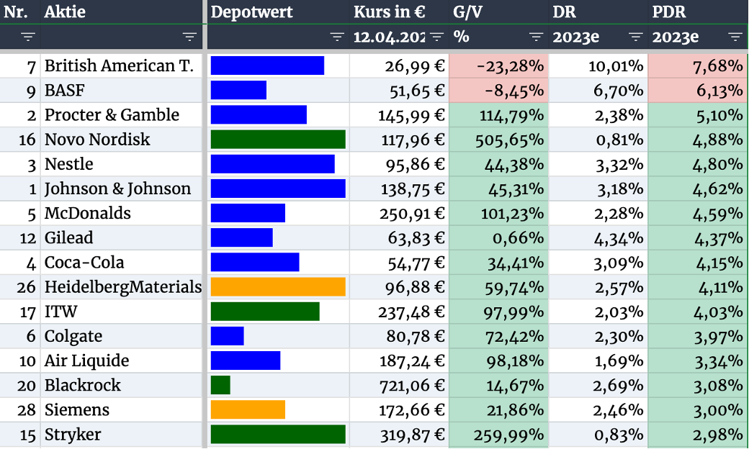Select the DR cell 10,01%
The width and height of the screenshot is (749, 449).
click(x=598, y=65)
